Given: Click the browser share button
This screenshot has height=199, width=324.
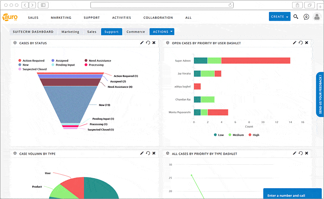Looking at the screenshot, I should pos(297,5).
